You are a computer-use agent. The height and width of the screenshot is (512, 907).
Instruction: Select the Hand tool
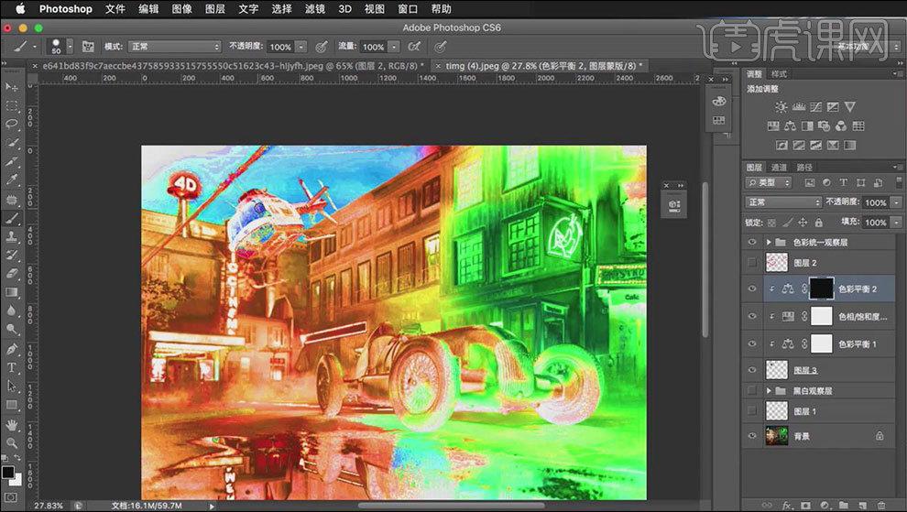(x=11, y=425)
